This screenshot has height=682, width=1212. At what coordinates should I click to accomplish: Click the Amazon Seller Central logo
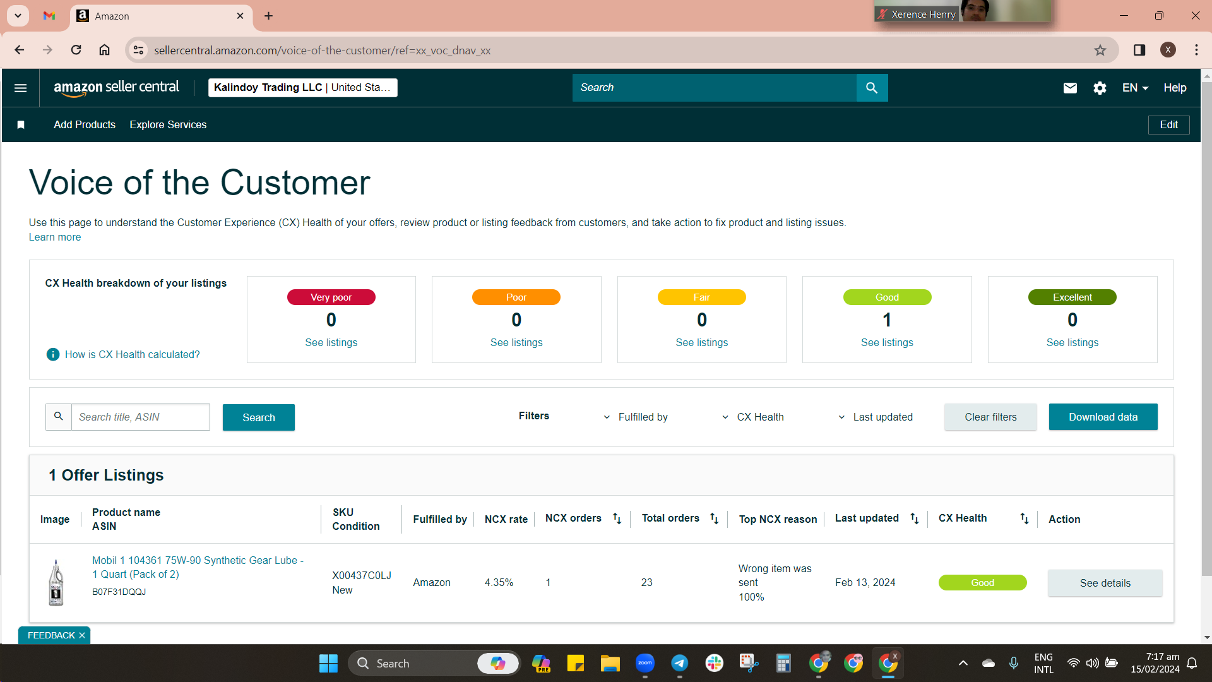[117, 88]
